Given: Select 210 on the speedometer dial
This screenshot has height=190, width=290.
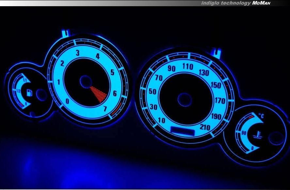Looking at the screenshot, I should (205, 127).
